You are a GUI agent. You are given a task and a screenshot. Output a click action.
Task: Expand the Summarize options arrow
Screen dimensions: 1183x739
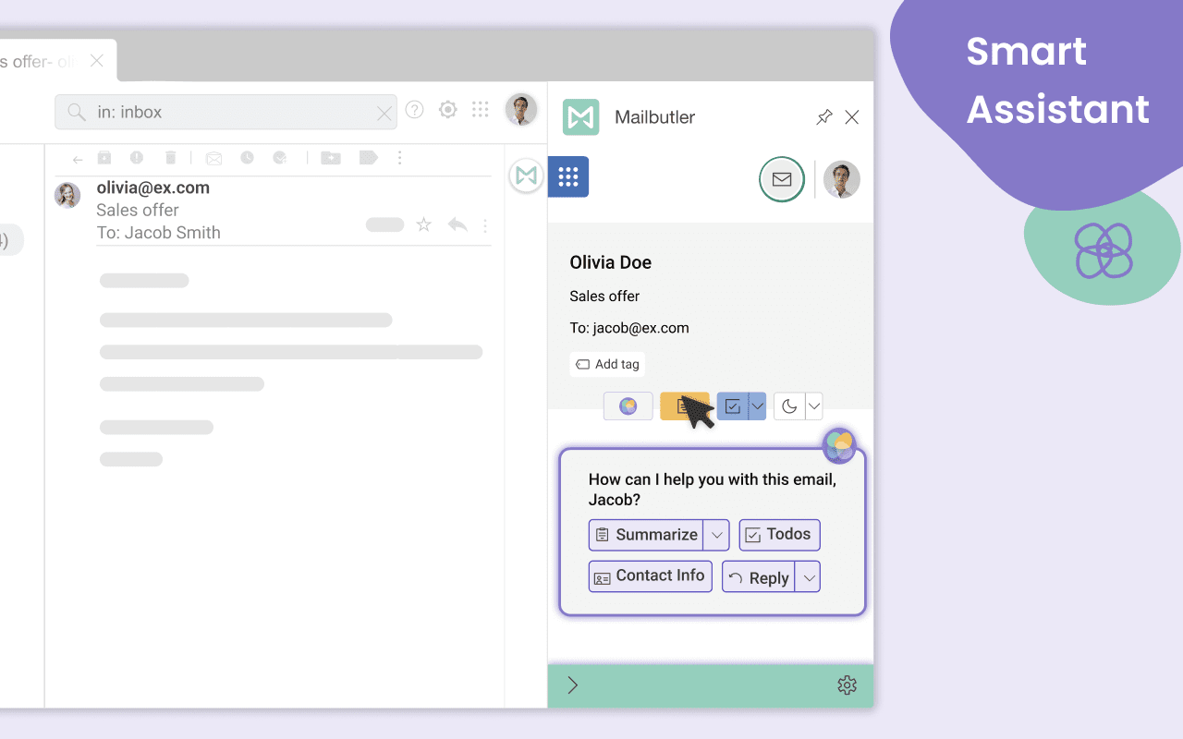pyautogui.click(x=716, y=535)
